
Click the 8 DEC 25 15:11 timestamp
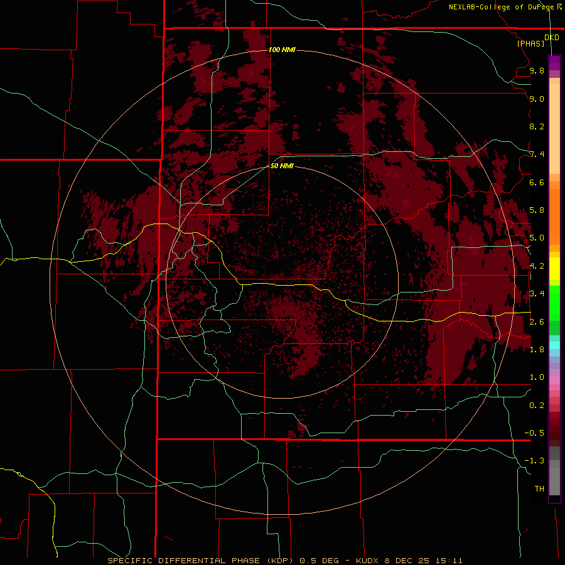423,561
